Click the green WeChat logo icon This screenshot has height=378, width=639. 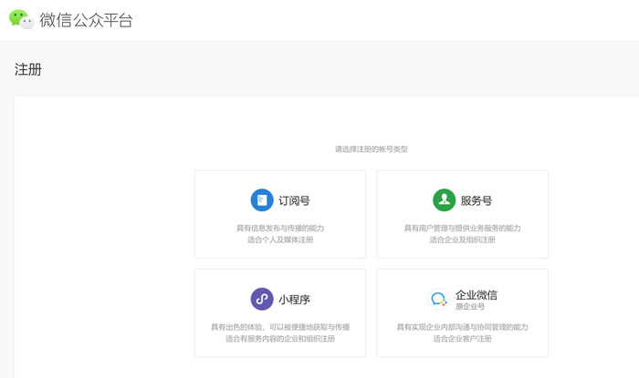[21, 19]
